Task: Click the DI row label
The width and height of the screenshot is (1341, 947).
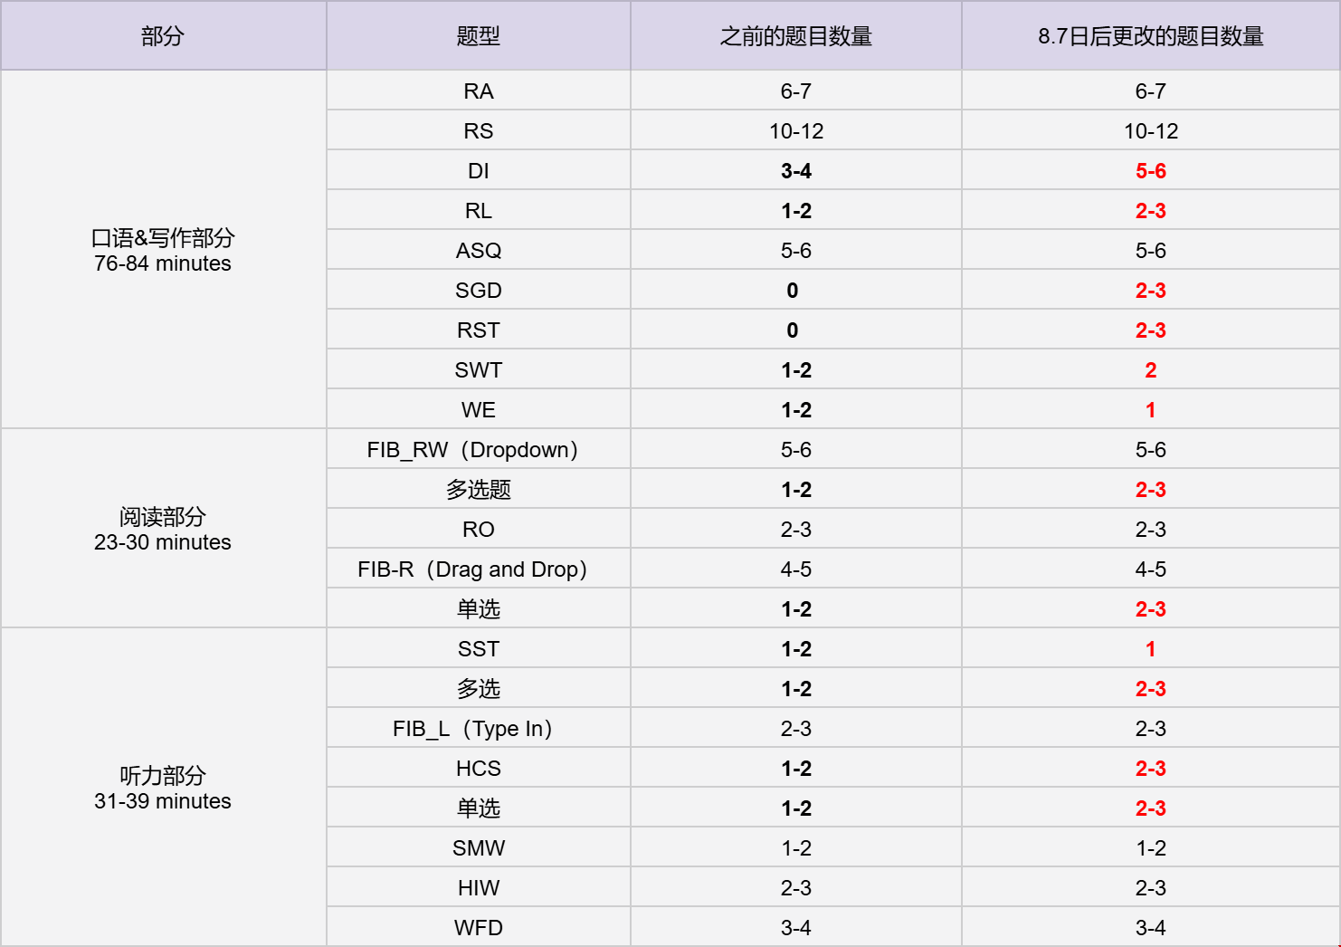Action: click(x=478, y=171)
